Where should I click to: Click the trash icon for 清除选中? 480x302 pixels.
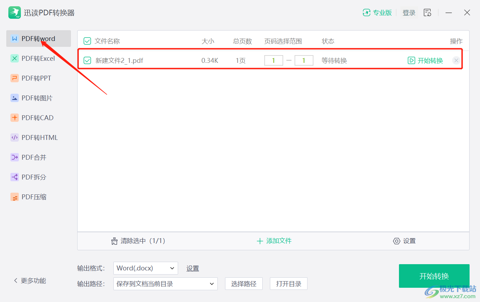pyautogui.click(x=114, y=241)
